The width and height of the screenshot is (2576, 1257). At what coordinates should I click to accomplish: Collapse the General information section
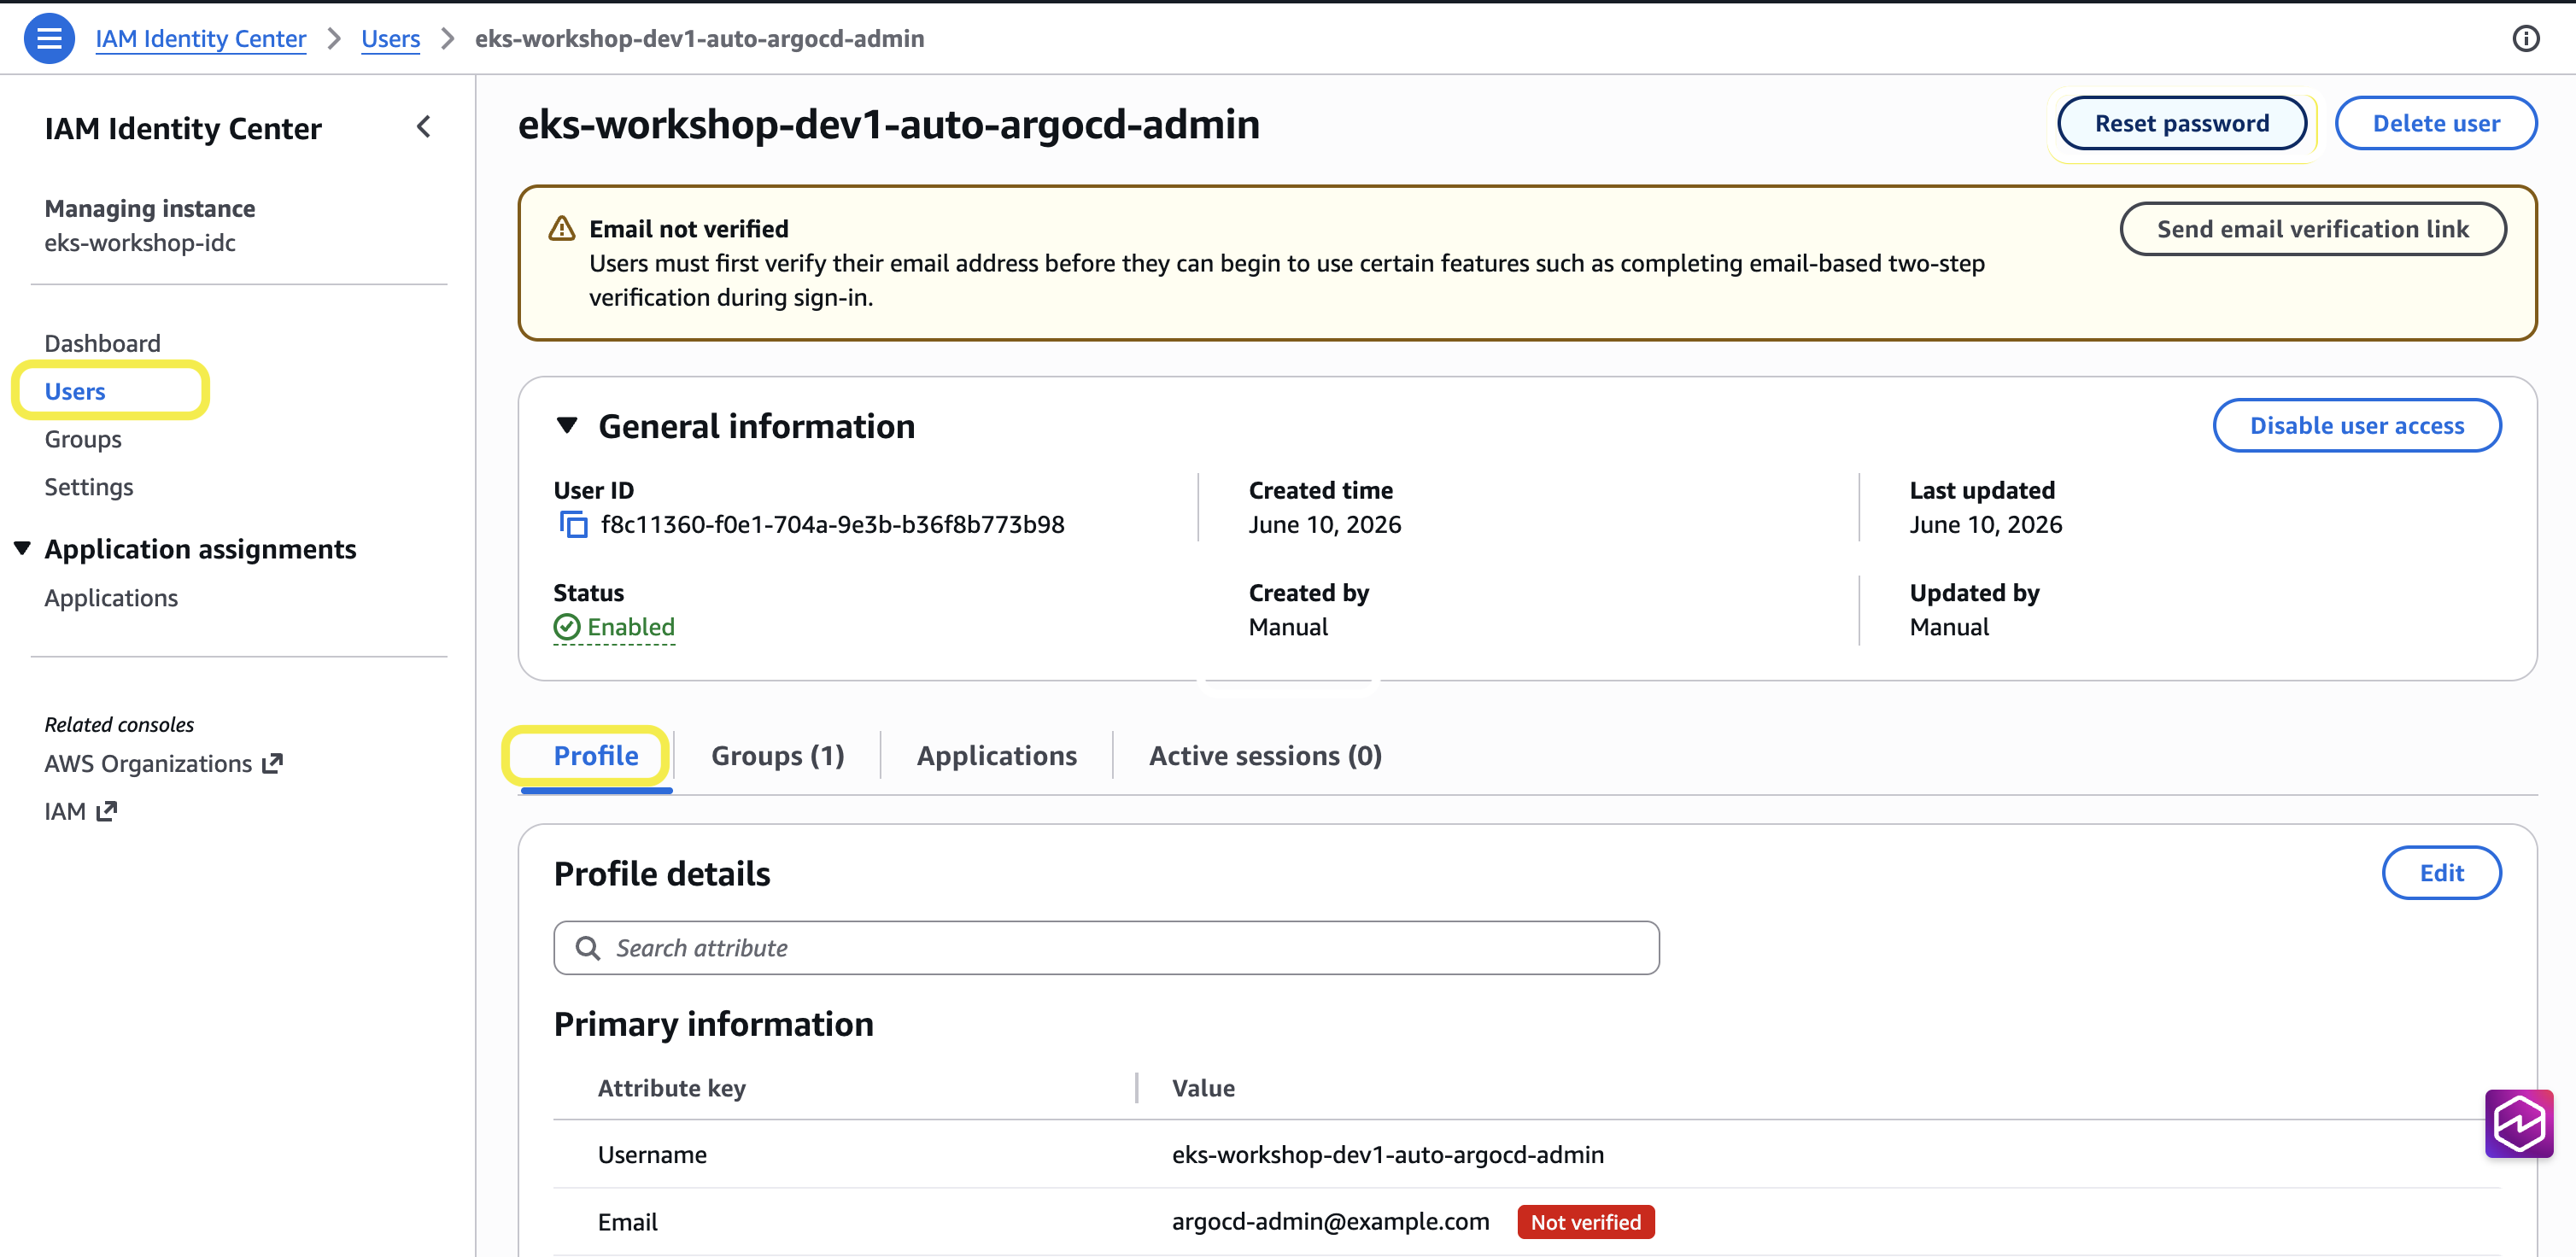point(567,426)
